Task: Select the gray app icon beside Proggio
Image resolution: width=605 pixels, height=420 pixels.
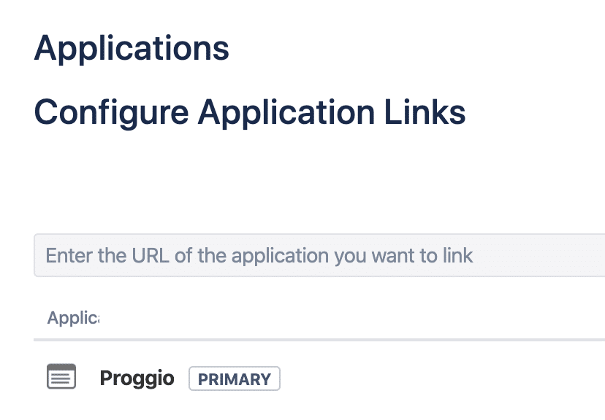Action: pyautogui.click(x=61, y=376)
